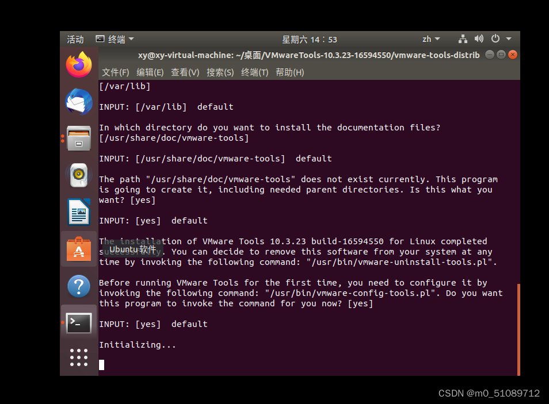This screenshot has width=549, height=404.
Task: Launch Thunderbird mail from the dock
Action: [79, 102]
